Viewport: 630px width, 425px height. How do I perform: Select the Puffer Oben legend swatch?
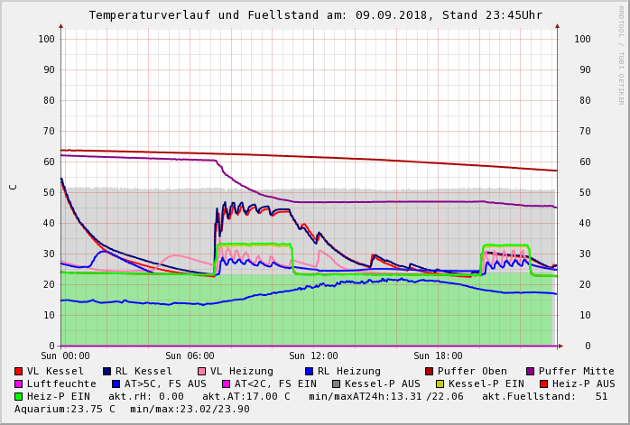coord(430,371)
